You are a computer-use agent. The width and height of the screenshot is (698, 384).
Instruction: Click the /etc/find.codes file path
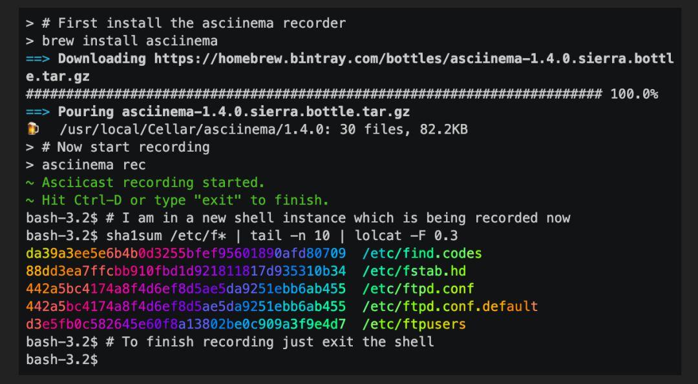point(422,254)
